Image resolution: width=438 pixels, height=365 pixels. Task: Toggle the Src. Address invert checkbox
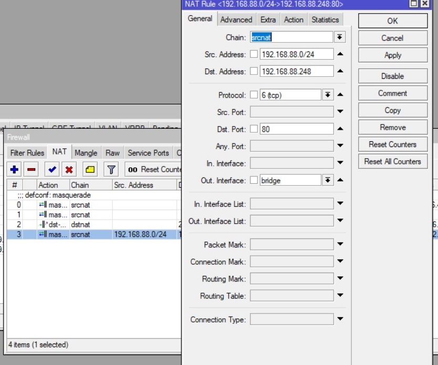pos(254,54)
